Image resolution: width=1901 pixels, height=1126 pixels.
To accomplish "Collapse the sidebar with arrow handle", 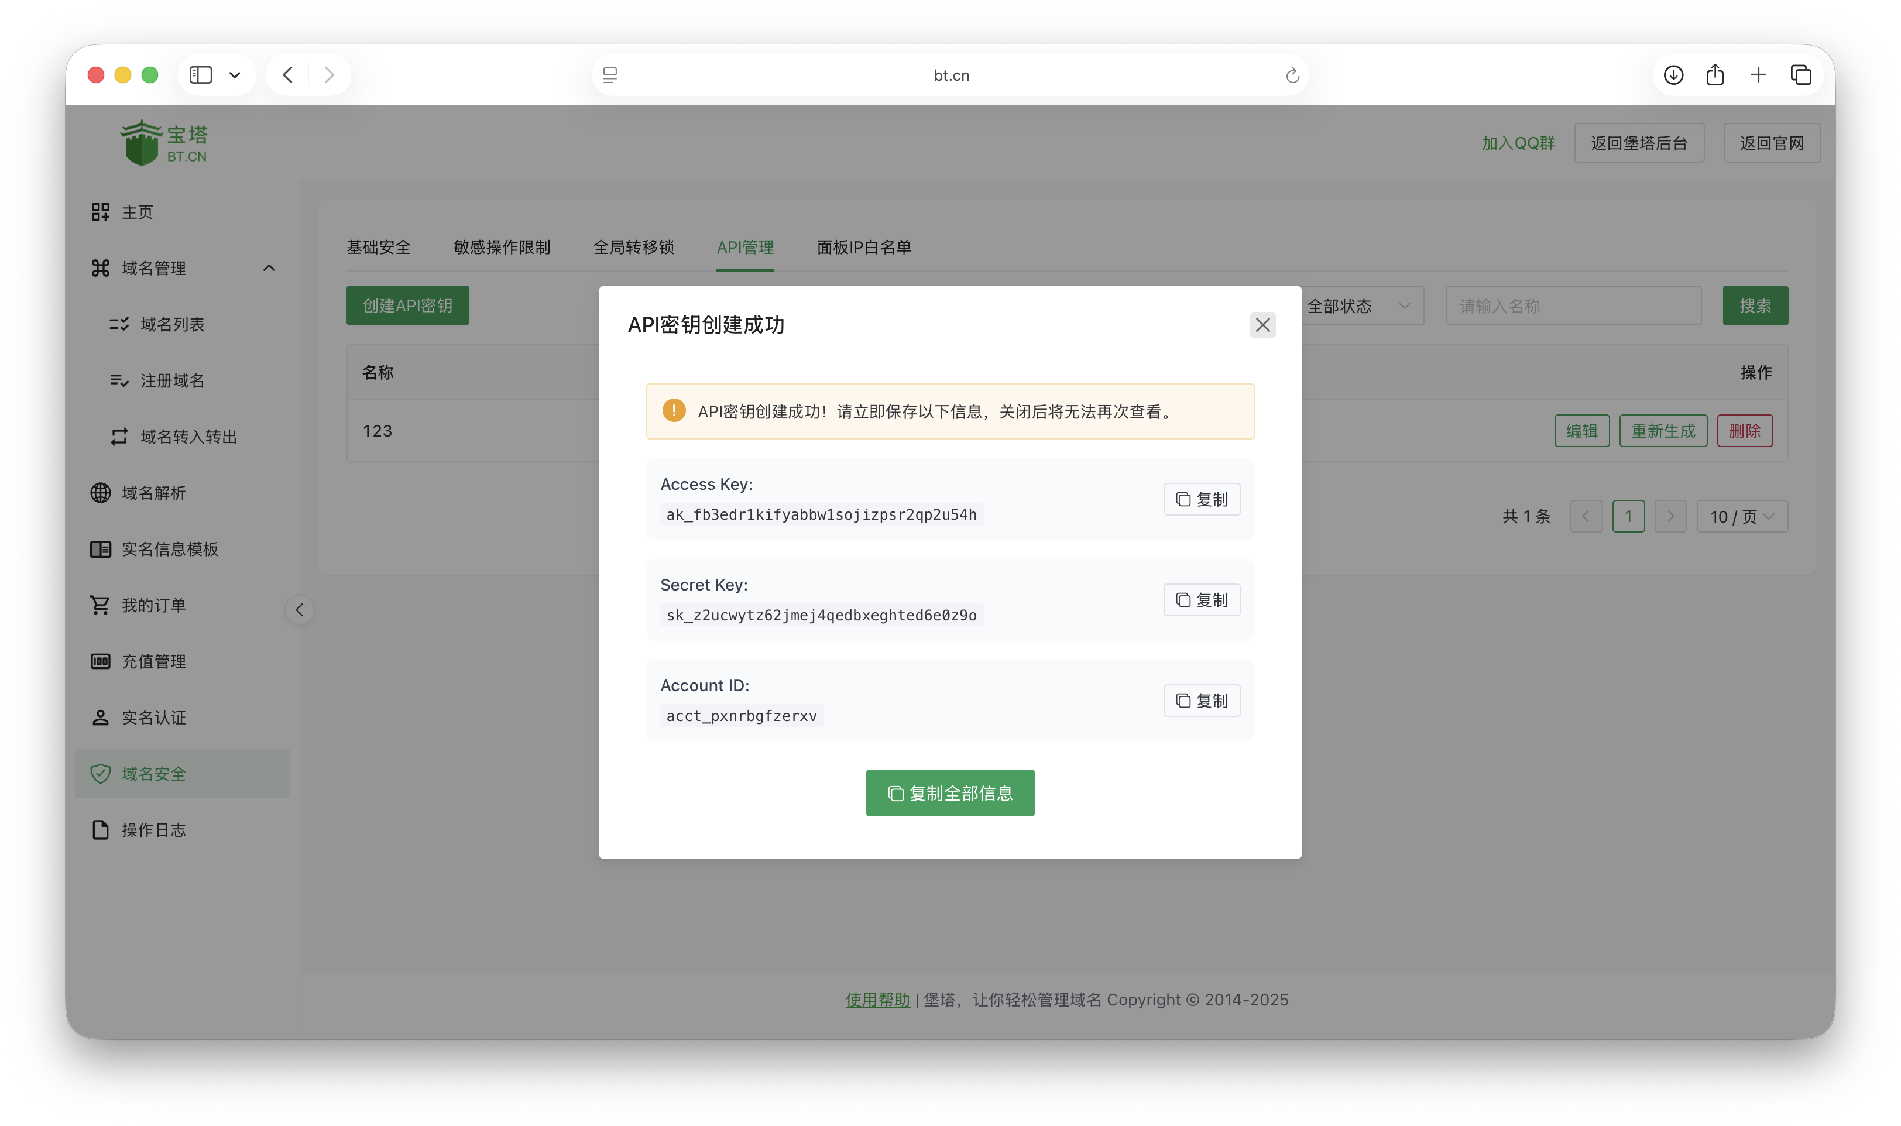I will [x=300, y=610].
